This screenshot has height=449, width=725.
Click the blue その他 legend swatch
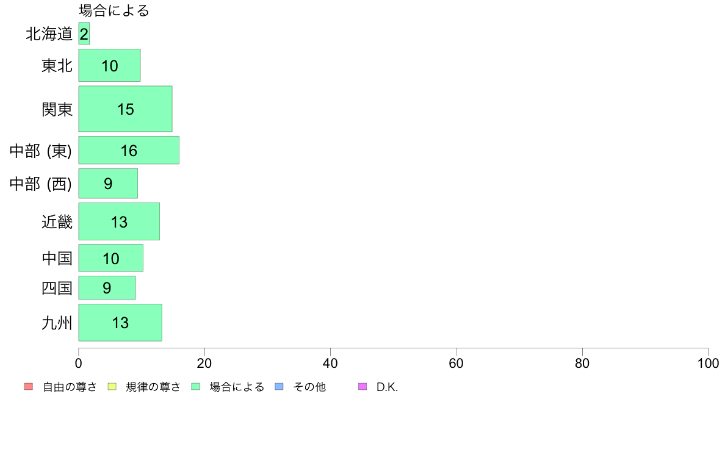[279, 387]
